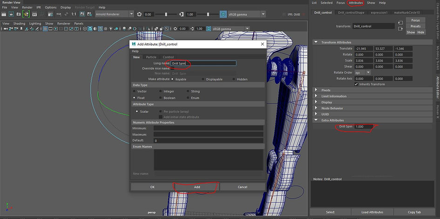440x219 pixels.
Task: Click the gamma contrast icon in Render View
Action: 181,14
